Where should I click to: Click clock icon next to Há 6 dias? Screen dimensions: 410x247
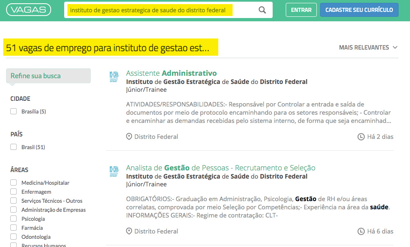pos(361,231)
